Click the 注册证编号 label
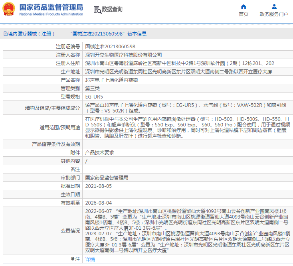The height and width of the screenshot is (266, 293). tap(68, 47)
